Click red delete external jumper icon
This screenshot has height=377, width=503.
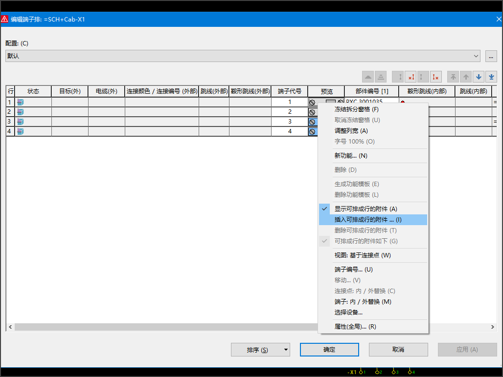coord(411,77)
